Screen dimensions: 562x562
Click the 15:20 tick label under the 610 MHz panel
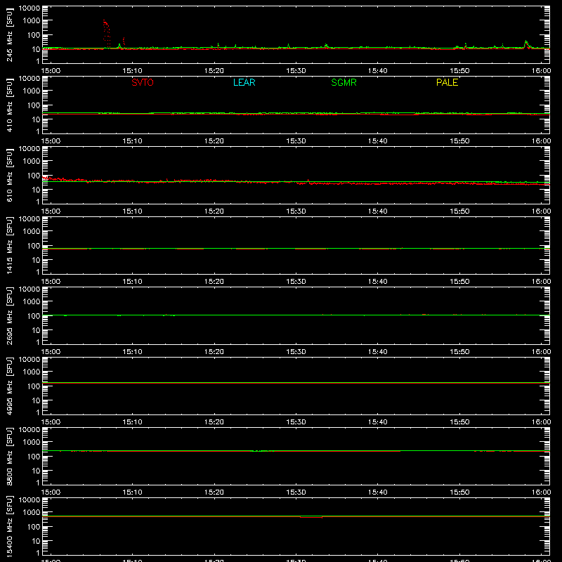[214, 211]
